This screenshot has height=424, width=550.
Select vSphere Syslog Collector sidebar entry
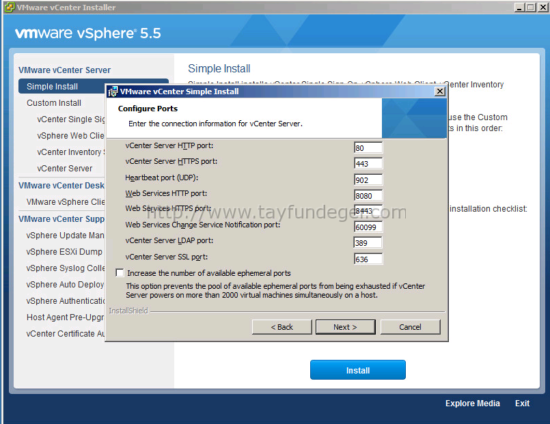pos(66,268)
